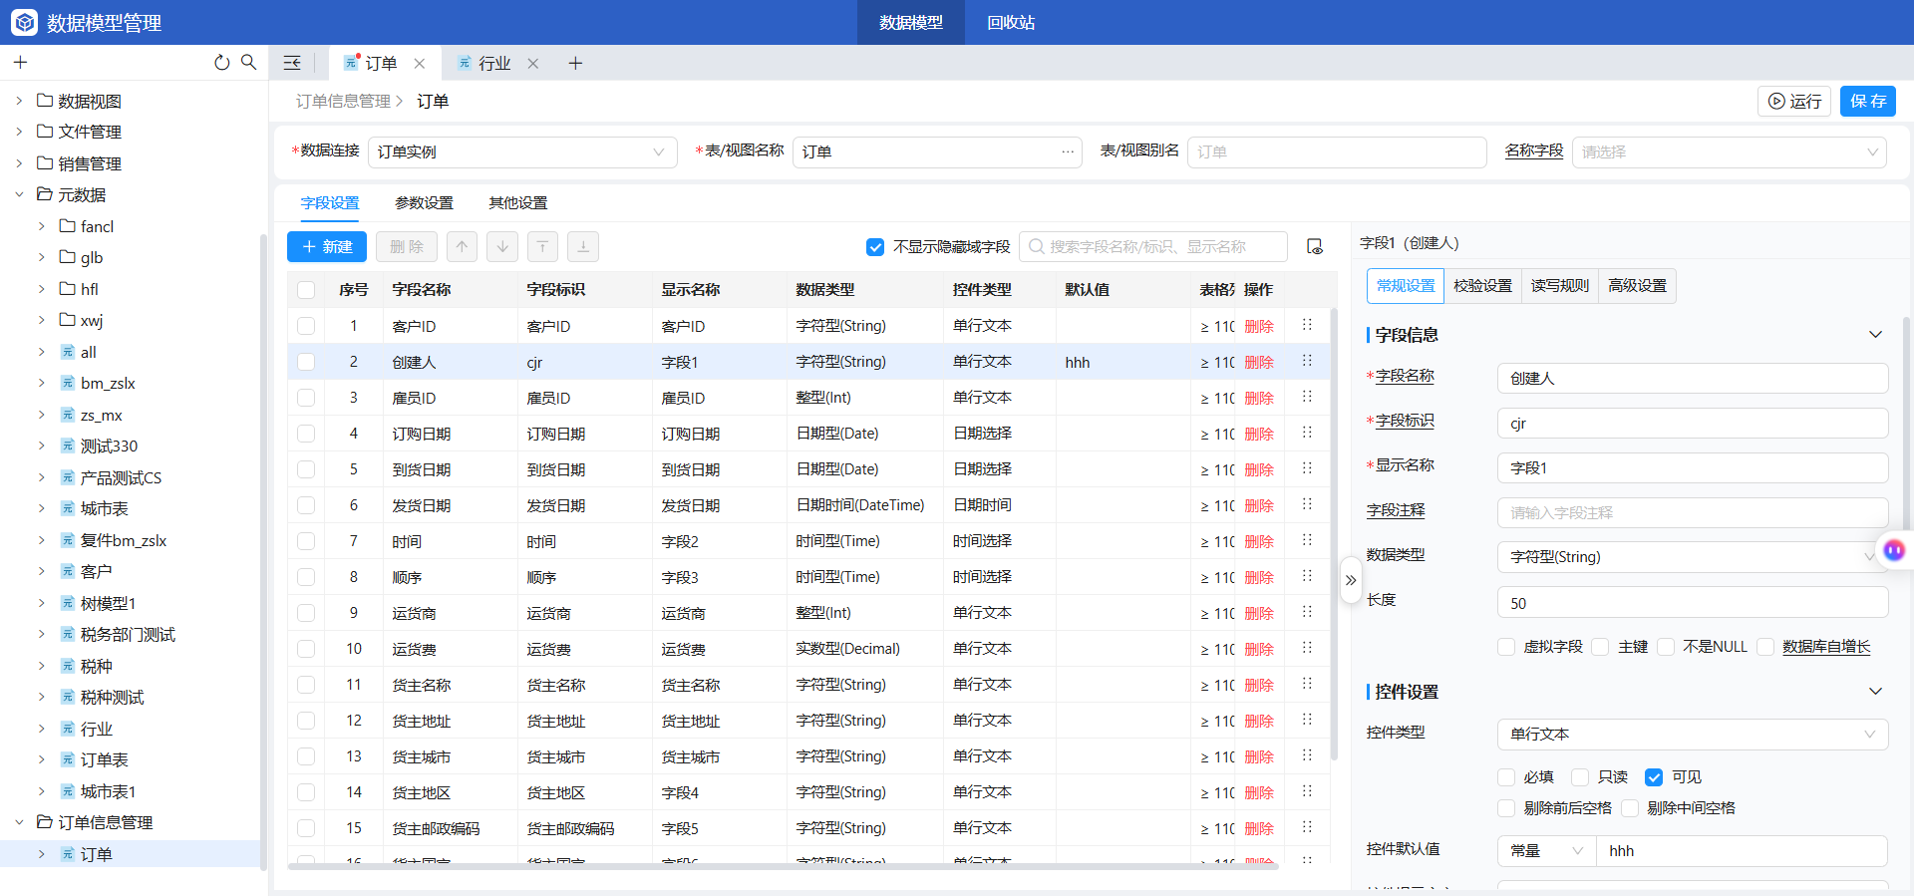This screenshot has height=896, width=1914.
Task: Close the 订单 tab
Action: [420, 64]
